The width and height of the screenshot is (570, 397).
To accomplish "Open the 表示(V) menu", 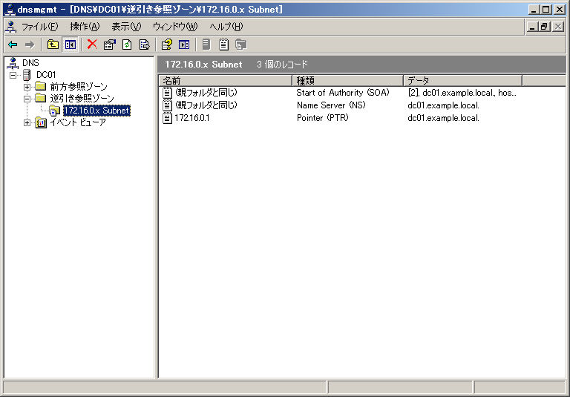I will tap(125, 27).
